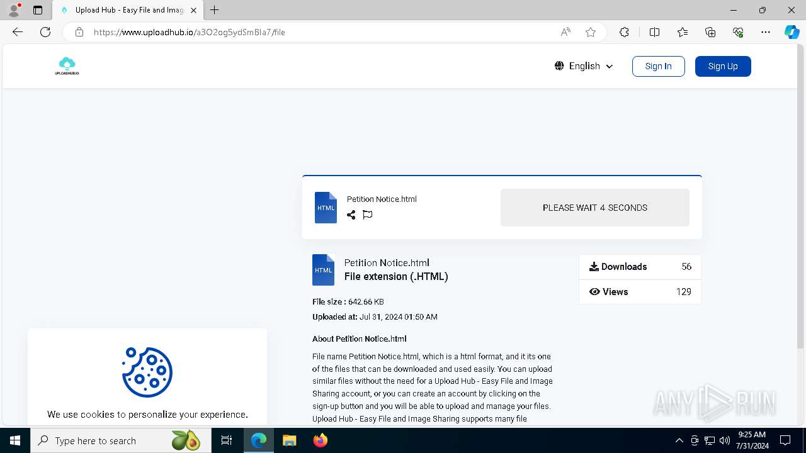
Task: Click the browser Back arrow
Action: [18, 32]
